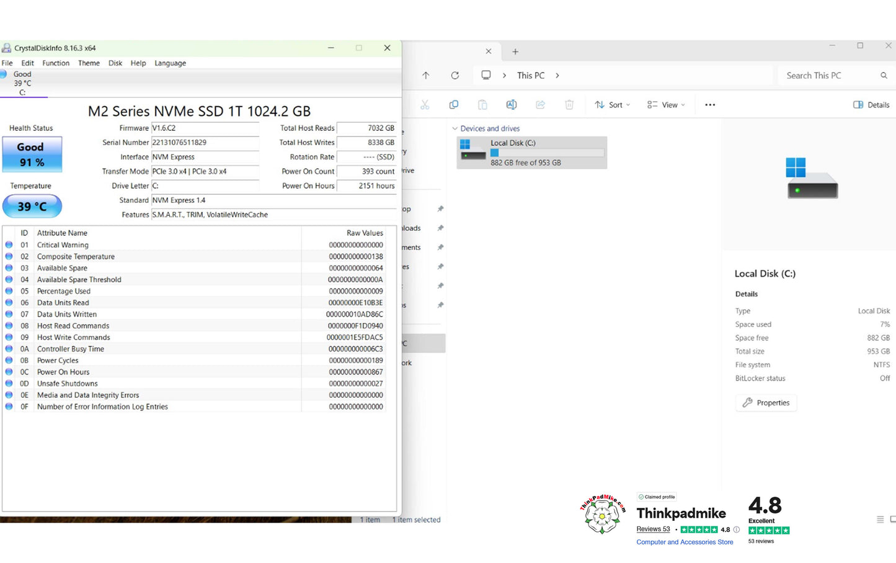Open the Language menu
This screenshot has height=563, width=896.
coord(170,63)
